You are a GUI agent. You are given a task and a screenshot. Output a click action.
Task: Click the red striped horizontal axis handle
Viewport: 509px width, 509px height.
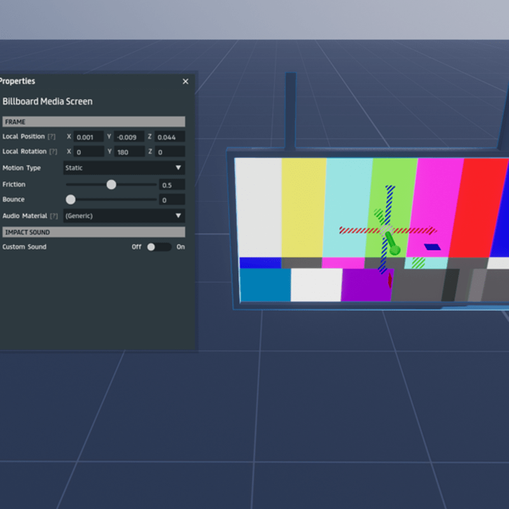[x=356, y=230]
